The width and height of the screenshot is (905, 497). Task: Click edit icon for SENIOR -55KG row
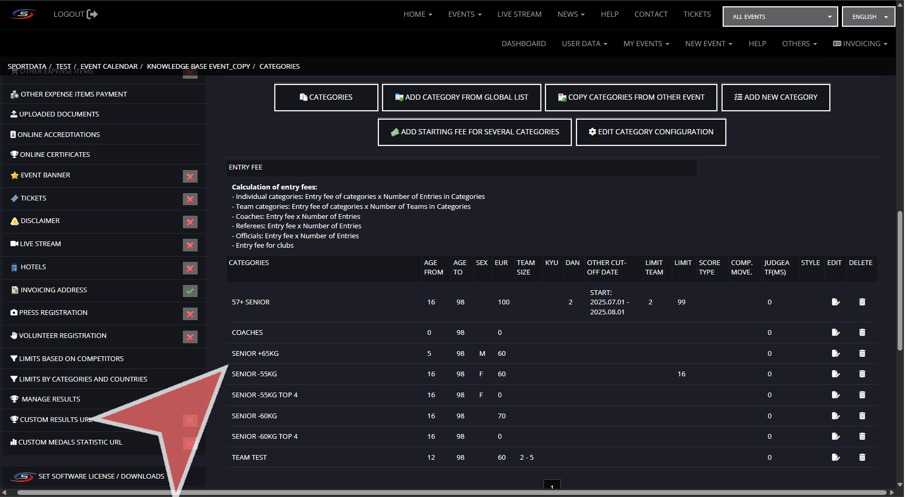click(835, 374)
